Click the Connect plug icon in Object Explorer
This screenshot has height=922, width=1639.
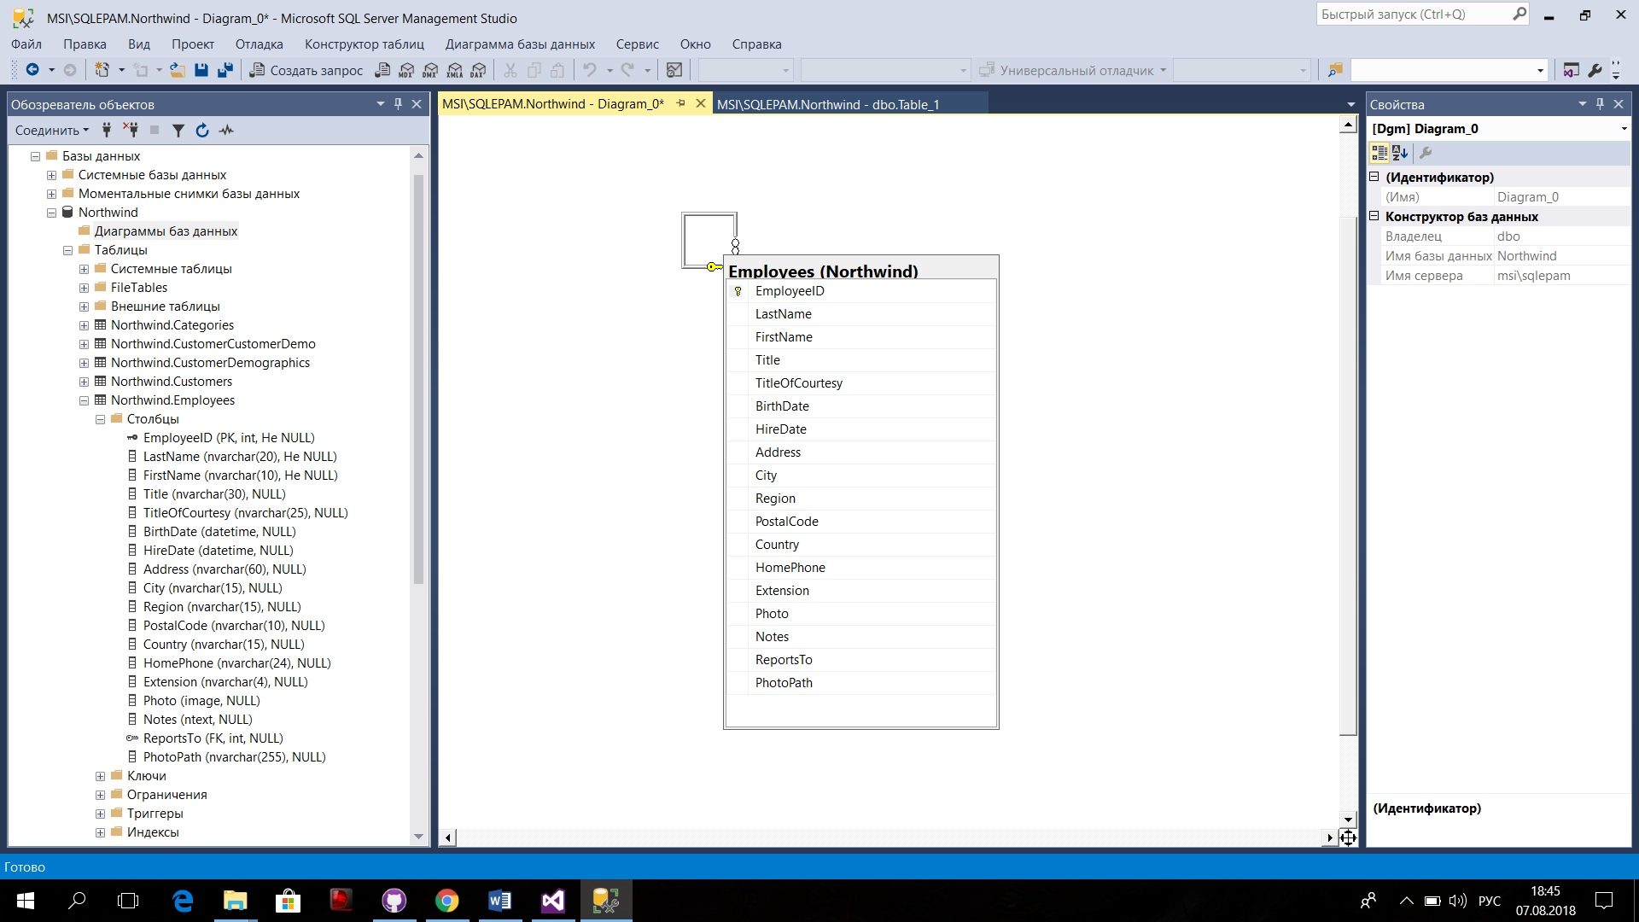[x=107, y=130]
